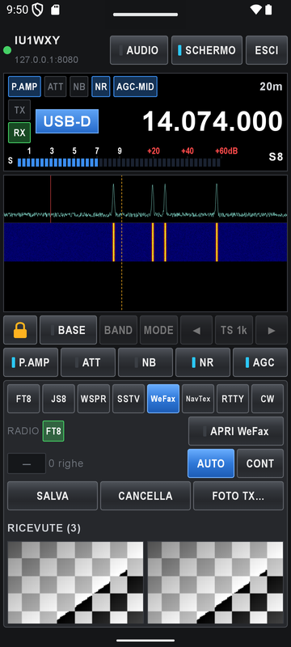The width and height of the screenshot is (291, 647).
Task: Tap the 14.074.000 frequency readout
Action: [x=213, y=121]
